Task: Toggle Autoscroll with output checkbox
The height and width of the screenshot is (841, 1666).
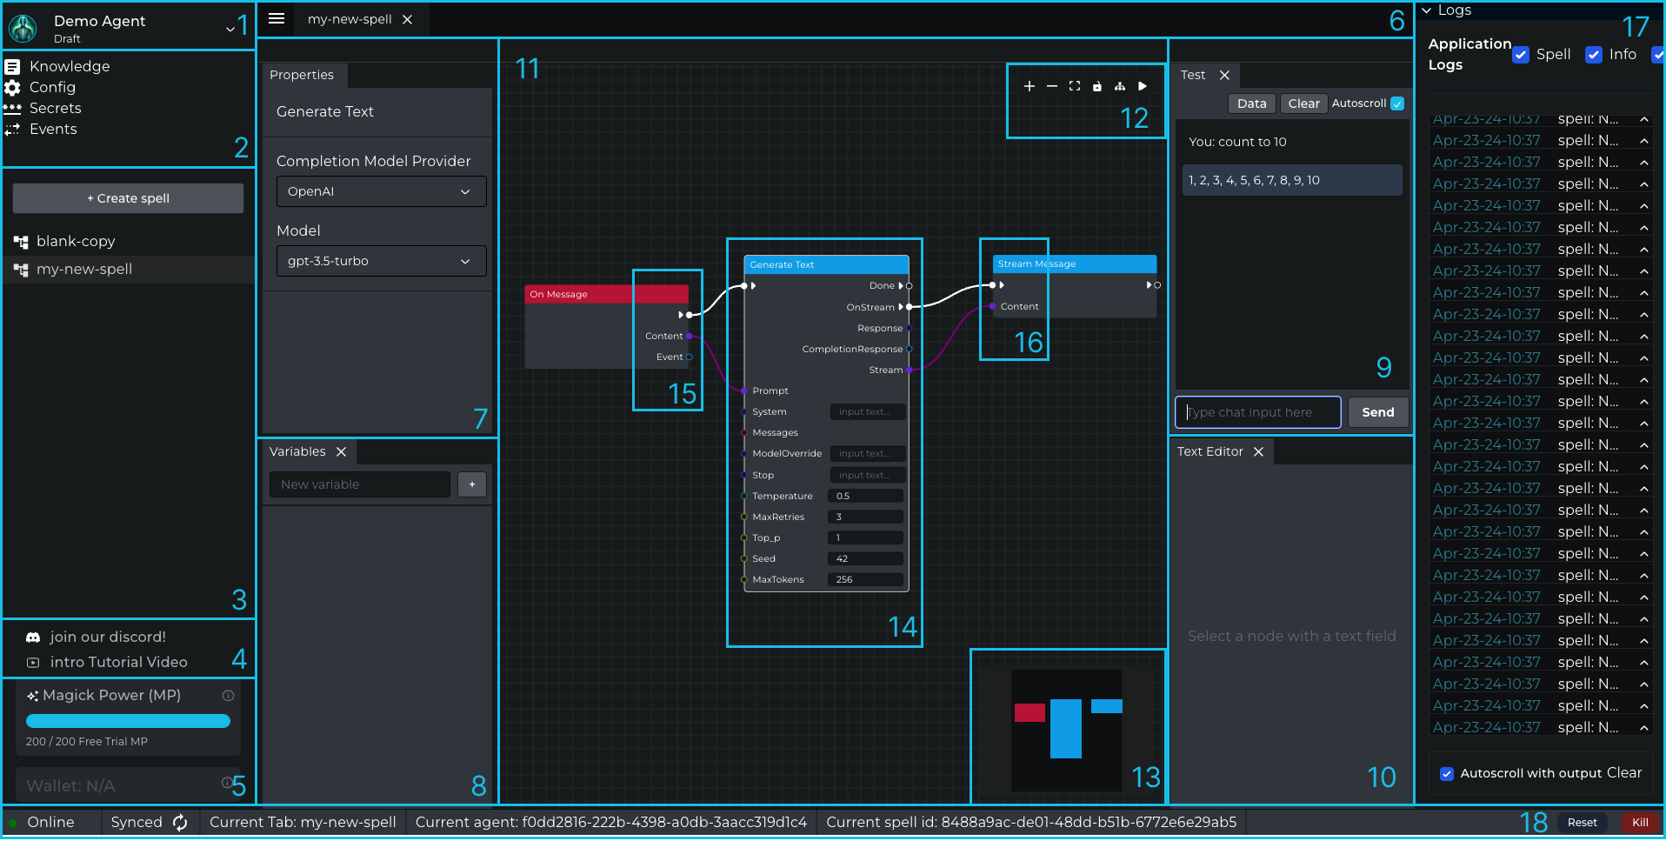Action: coord(1447,774)
